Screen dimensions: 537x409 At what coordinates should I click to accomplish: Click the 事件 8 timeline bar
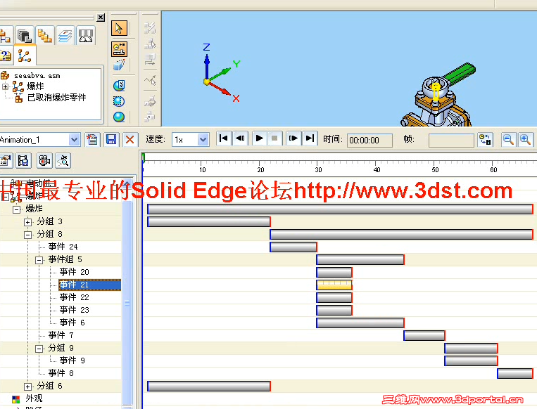coord(515,373)
